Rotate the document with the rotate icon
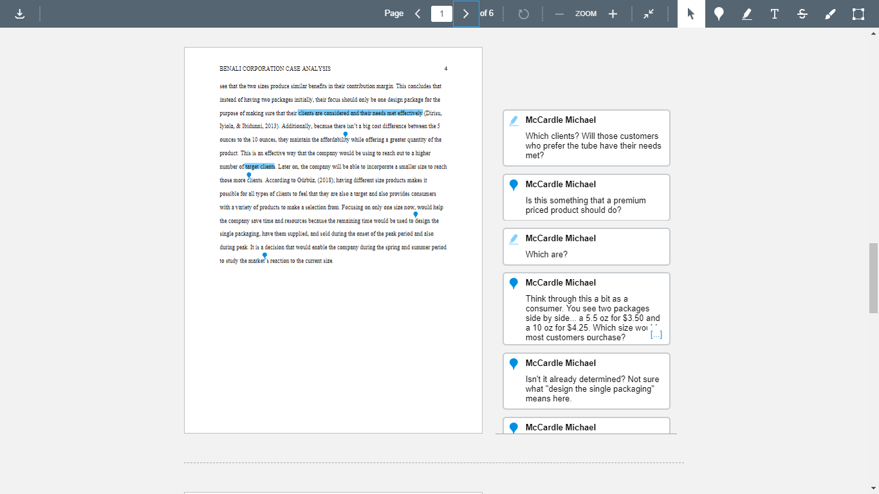Viewport: 879px width, 494px height. coord(523,14)
